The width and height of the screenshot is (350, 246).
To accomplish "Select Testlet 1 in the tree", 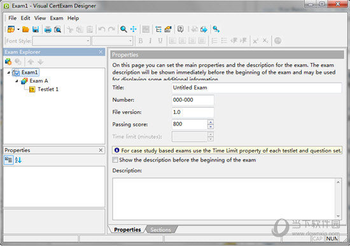I will pos(48,89).
